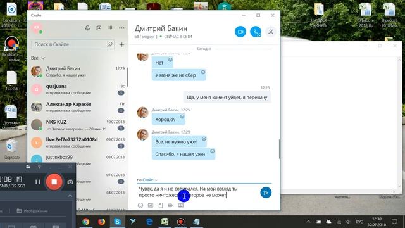Screen dimensions: 405x228
Task: Open Skype notifications bell
Action: 87,28
